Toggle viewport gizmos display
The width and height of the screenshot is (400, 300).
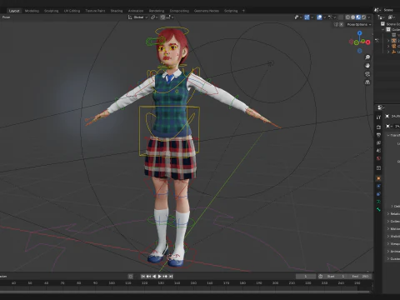click(x=307, y=17)
